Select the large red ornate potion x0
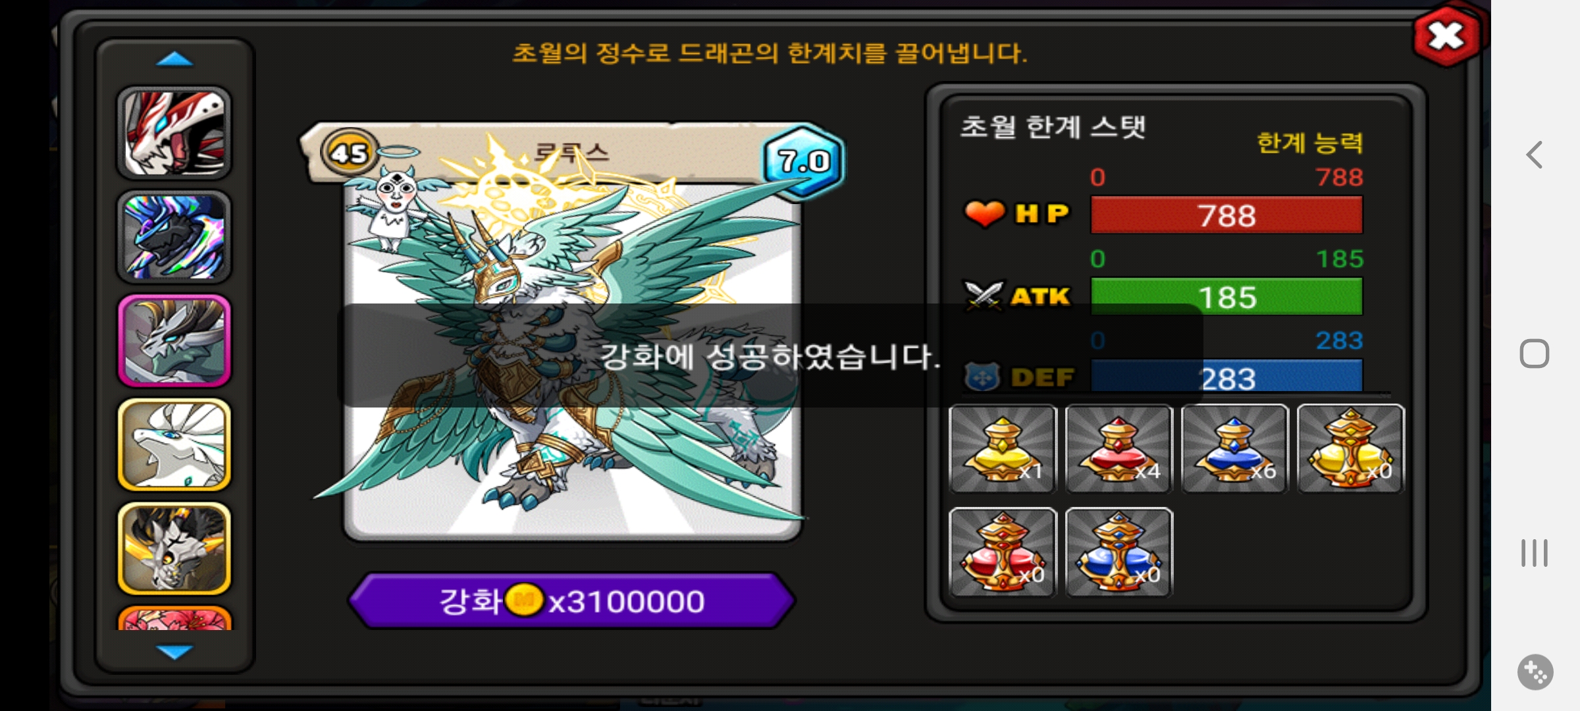Image resolution: width=1580 pixels, height=711 pixels. (1003, 552)
